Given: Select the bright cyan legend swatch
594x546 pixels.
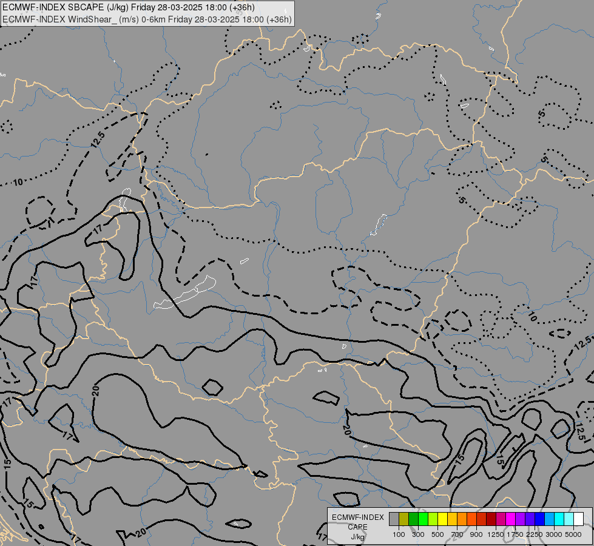Looking at the screenshot, I should [x=559, y=519].
